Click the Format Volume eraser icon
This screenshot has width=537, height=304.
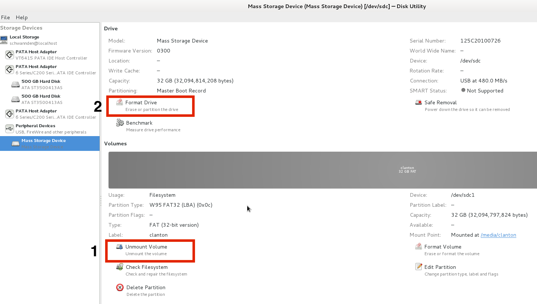coord(419,247)
